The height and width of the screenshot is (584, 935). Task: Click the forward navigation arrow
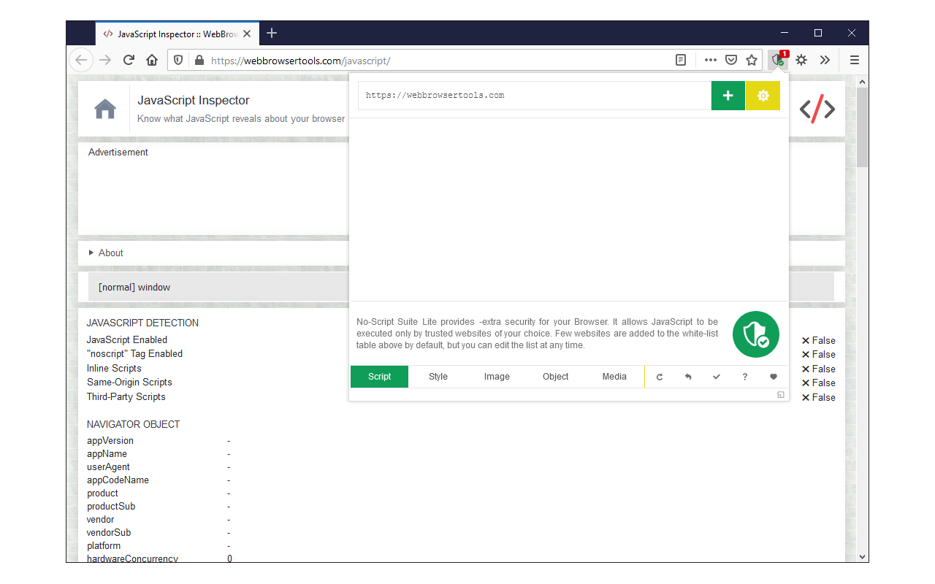pyautogui.click(x=105, y=60)
